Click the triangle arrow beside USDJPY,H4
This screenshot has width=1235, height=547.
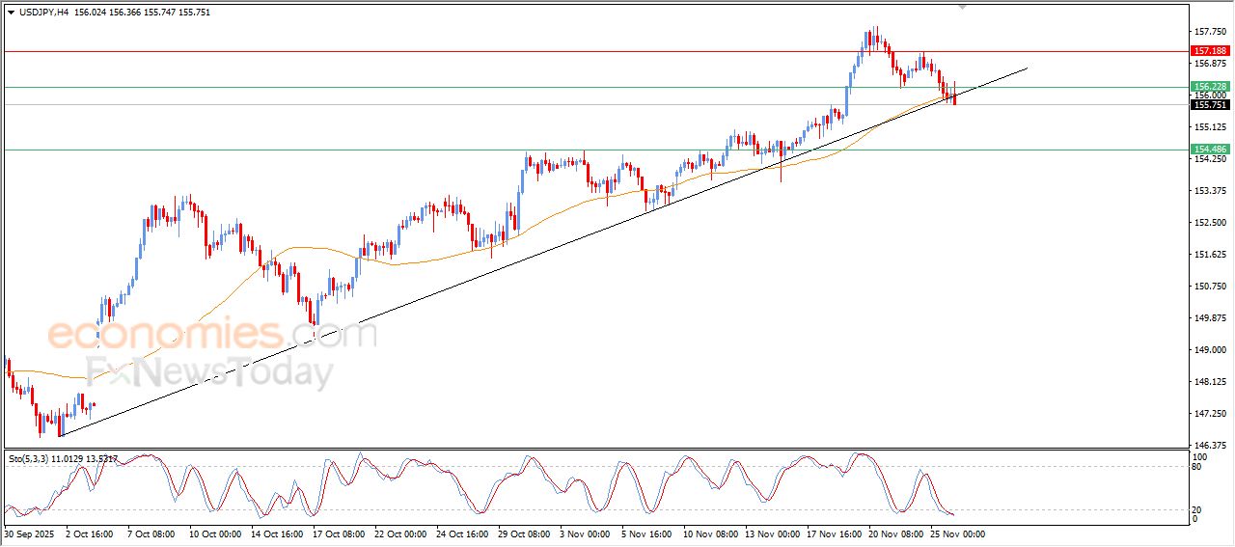11,13
